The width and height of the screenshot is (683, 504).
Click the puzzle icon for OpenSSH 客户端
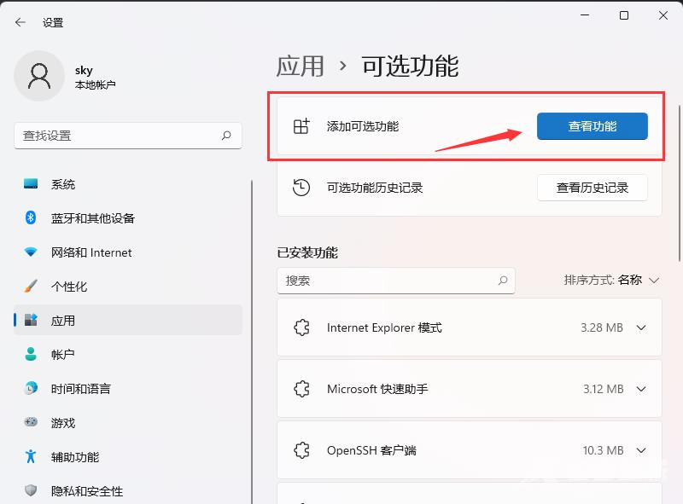click(301, 450)
